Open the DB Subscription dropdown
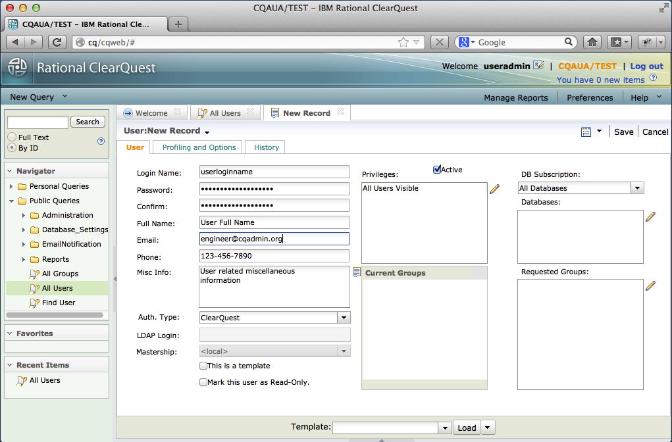Viewport: 672px width, 442px height. [x=637, y=188]
